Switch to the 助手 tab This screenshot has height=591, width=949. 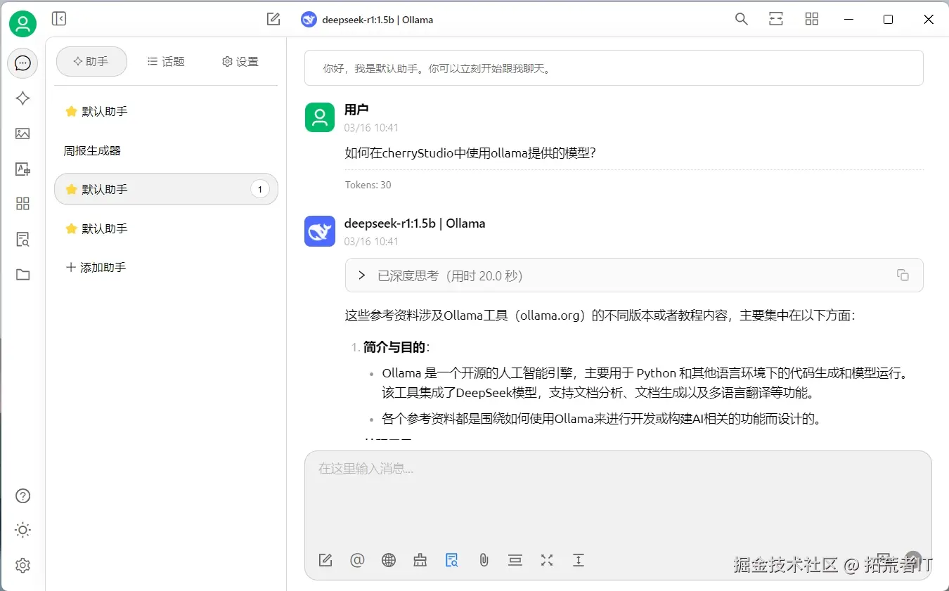pyautogui.click(x=91, y=62)
